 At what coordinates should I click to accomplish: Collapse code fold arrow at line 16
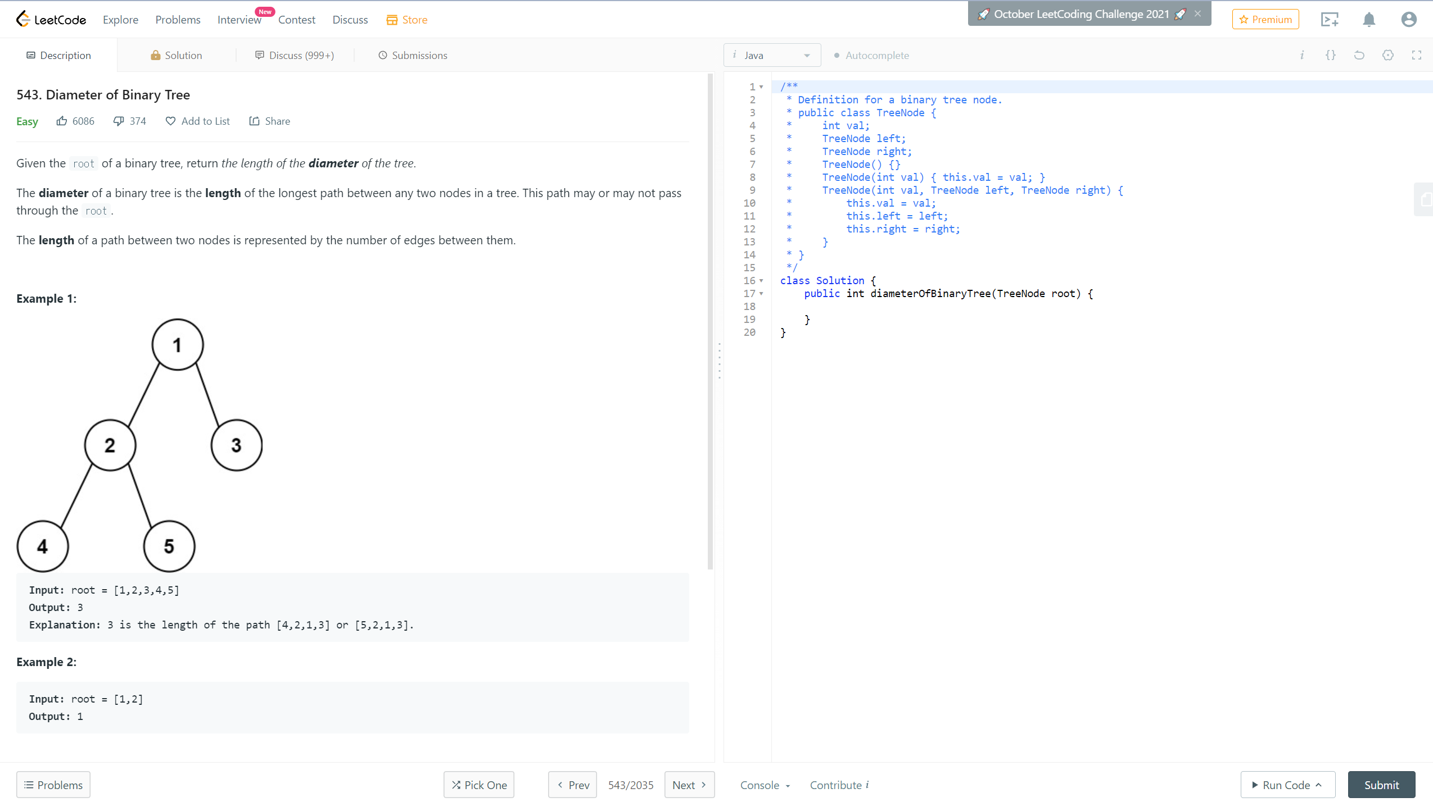point(762,281)
